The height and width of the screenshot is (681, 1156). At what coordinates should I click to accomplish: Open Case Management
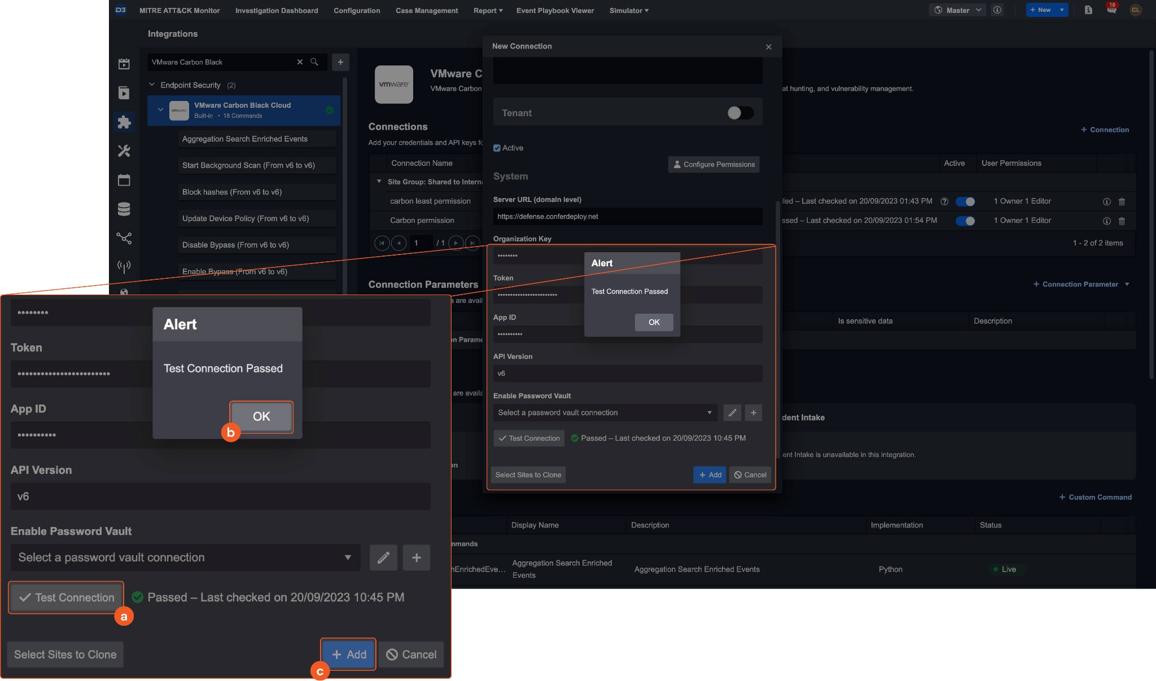[x=427, y=10]
